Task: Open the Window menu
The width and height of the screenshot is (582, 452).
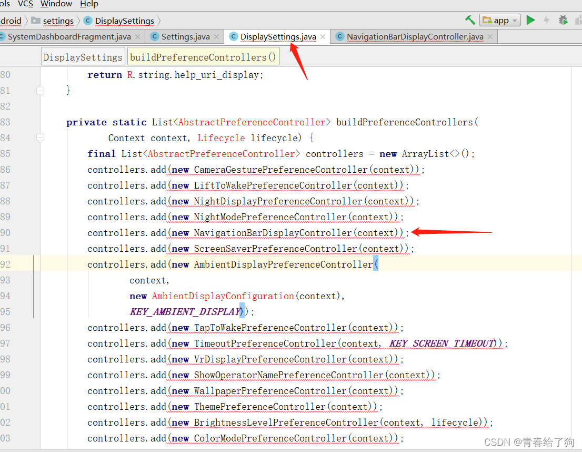Action: pos(56,4)
